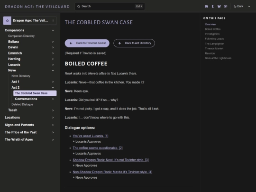Expand the Bellara section
The image size is (256, 192).
tap(31, 42)
